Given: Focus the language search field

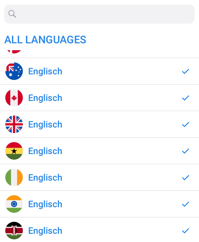Looking at the screenshot, I should pos(103,14).
